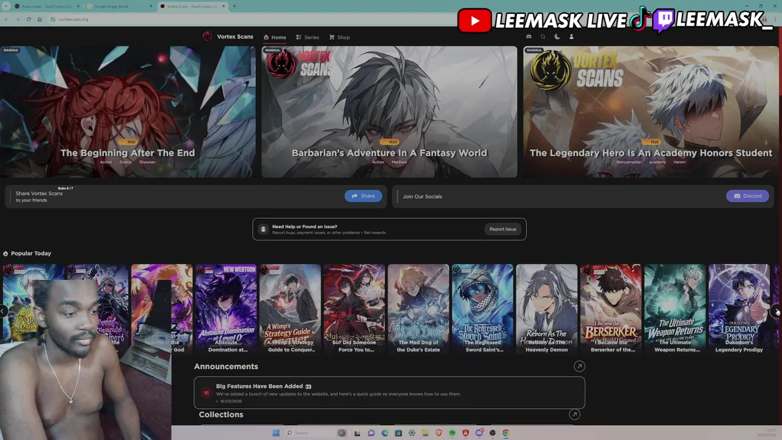Open Microsoft Edge from the taskbar
782x440 pixels.
[x=385, y=433]
